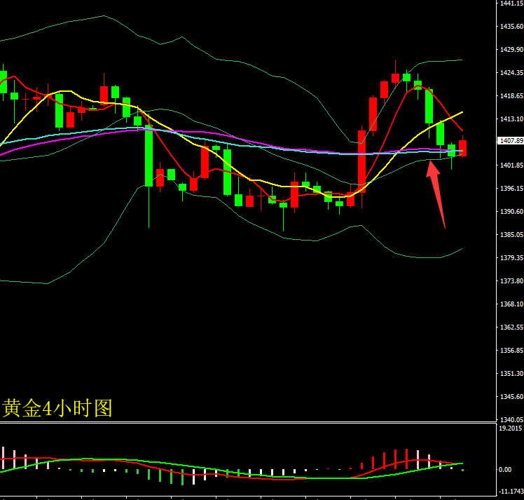Click the chart title 黄金4小时图
The width and height of the screenshot is (524, 500).
(57, 408)
